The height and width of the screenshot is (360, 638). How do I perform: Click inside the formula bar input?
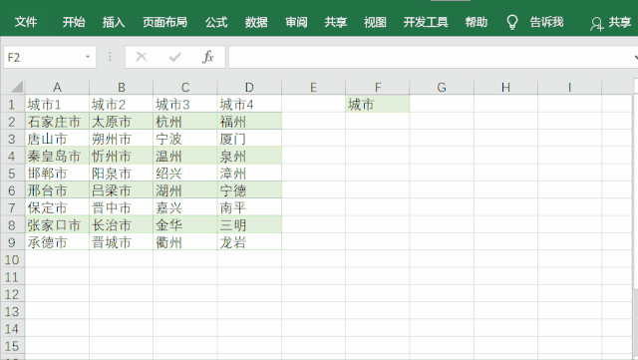click(432, 57)
